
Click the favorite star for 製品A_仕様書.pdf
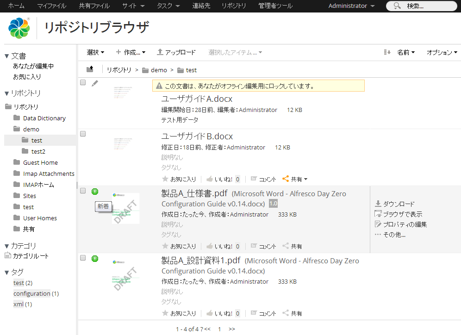[x=165, y=246]
